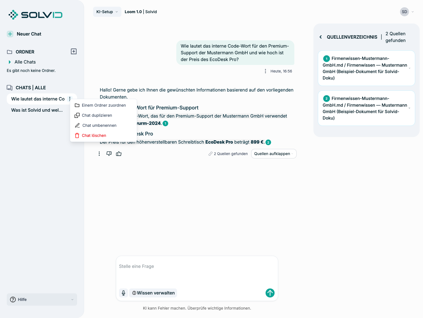This screenshot has width=423, height=318.
Task: Open the second Firmenwissen-Mustermann source card
Action: click(366, 108)
